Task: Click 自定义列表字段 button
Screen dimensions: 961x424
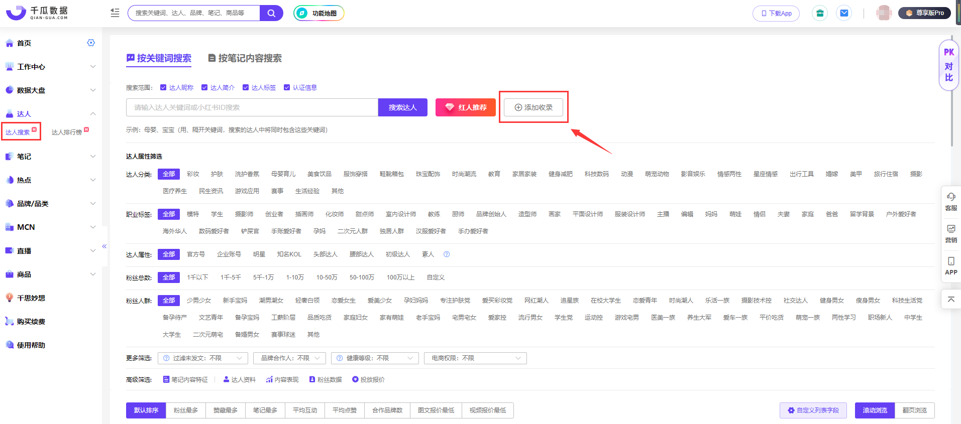Action: (x=813, y=410)
